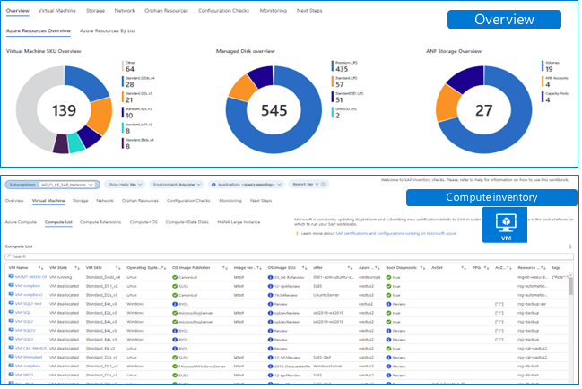Open the Compute Extensions sub-tab
This screenshot has height=389, width=582.
coord(101,223)
